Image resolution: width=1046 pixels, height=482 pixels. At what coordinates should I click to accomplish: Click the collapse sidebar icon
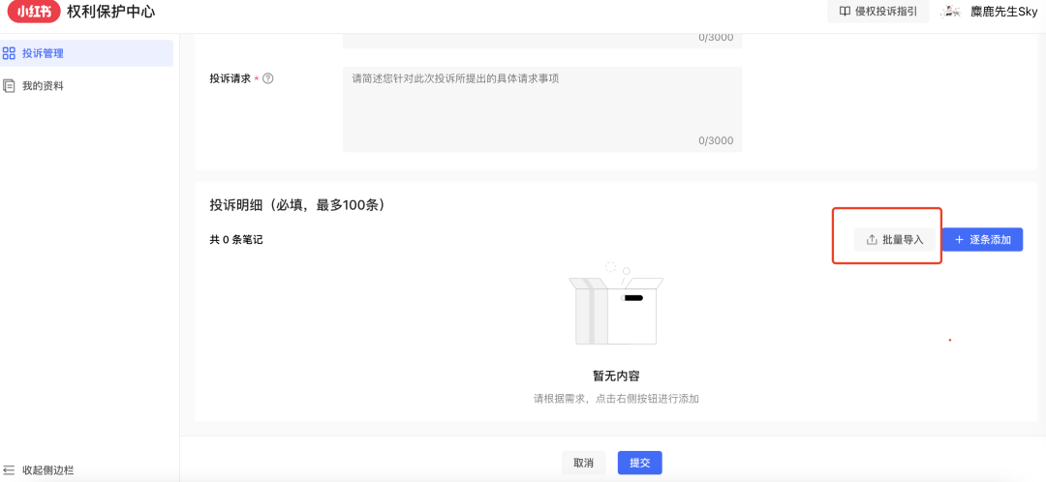tap(10, 470)
